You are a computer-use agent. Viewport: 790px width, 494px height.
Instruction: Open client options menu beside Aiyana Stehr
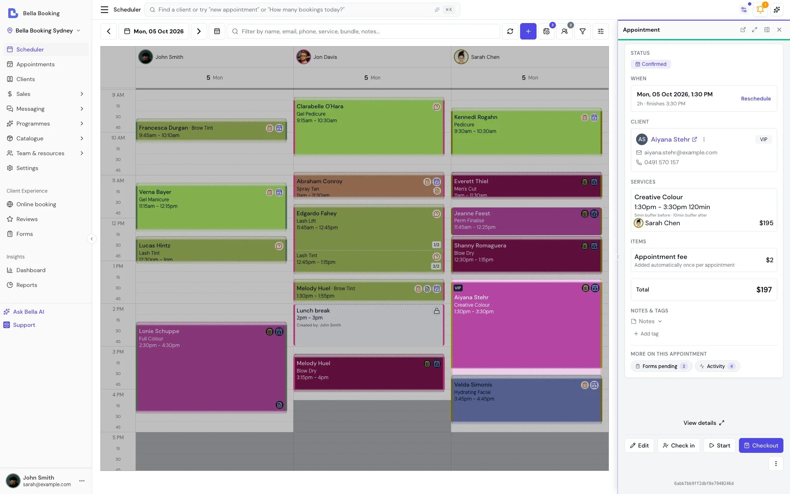pyautogui.click(x=704, y=140)
